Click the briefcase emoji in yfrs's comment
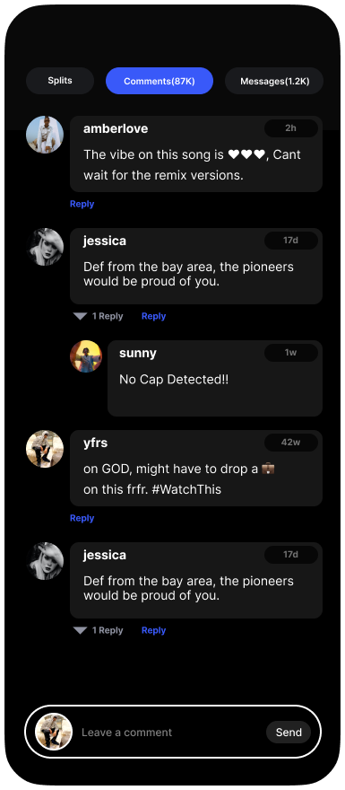 tap(269, 469)
